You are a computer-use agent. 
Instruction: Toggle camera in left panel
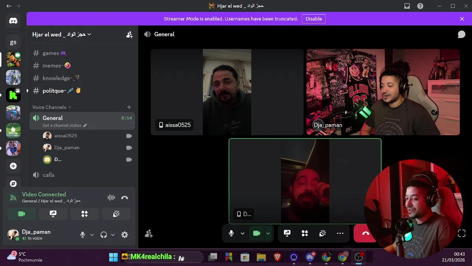tap(22, 214)
